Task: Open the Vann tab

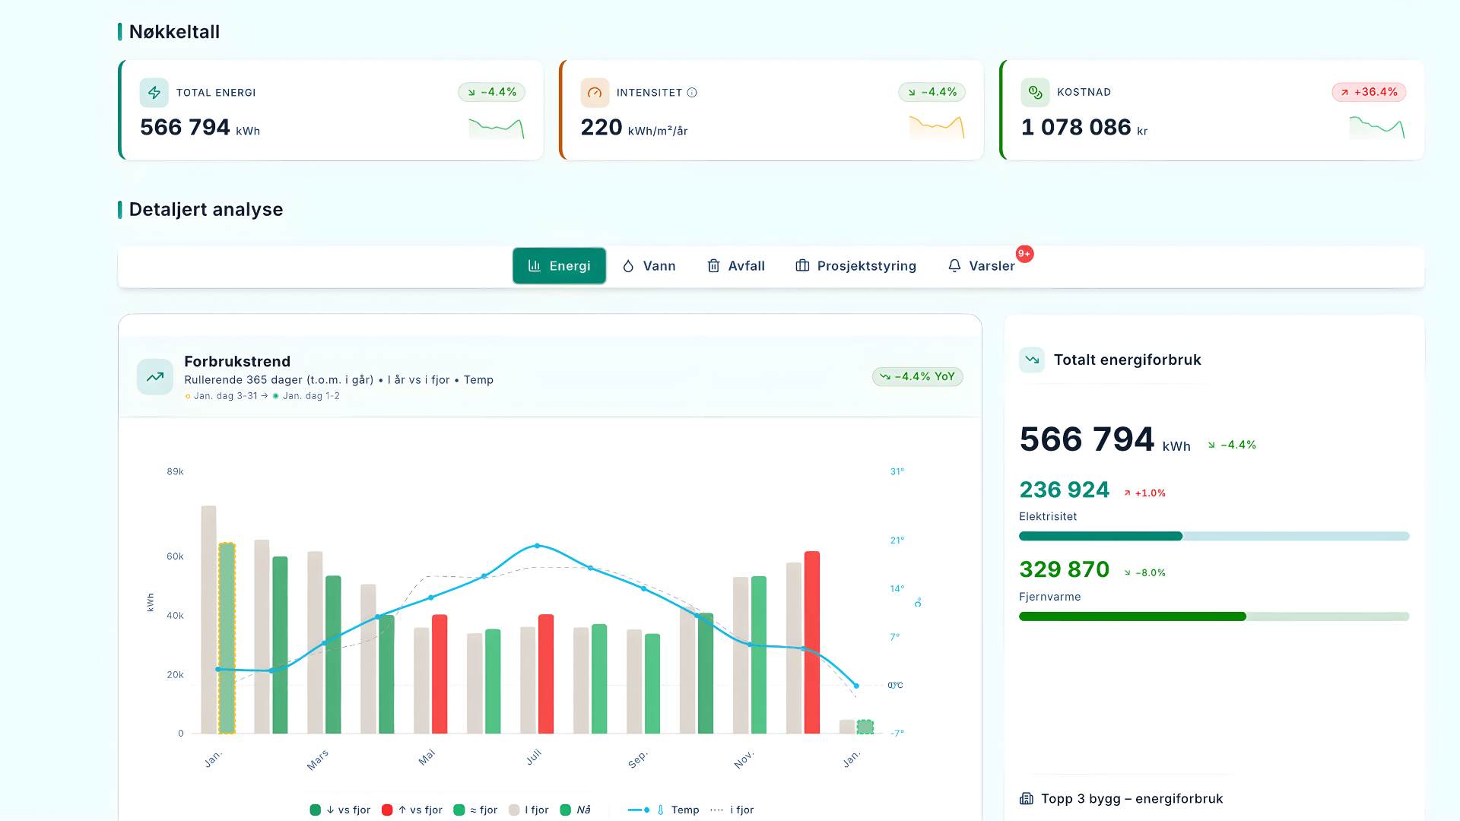Action: point(649,266)
